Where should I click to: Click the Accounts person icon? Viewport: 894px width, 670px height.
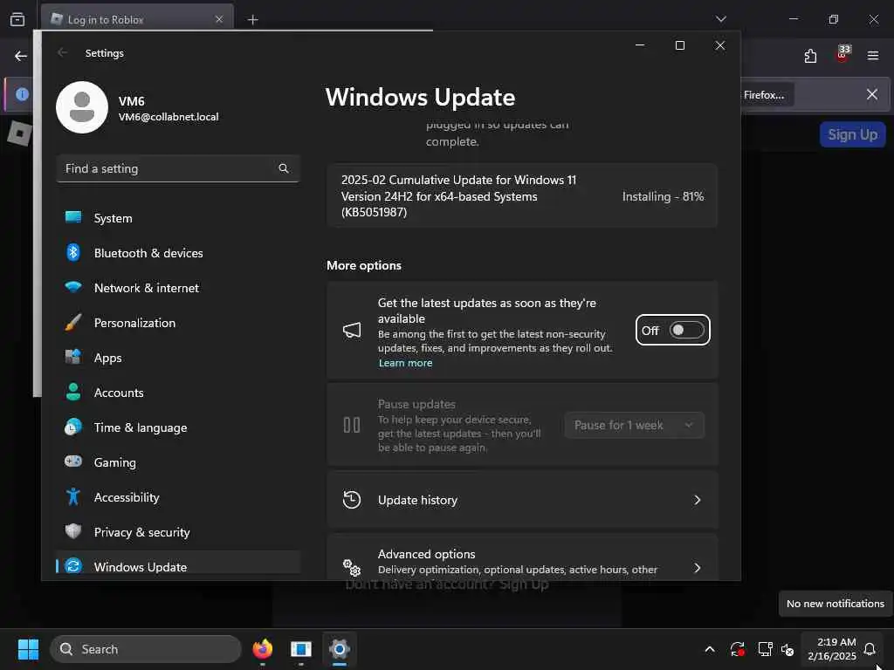(73, 392)
